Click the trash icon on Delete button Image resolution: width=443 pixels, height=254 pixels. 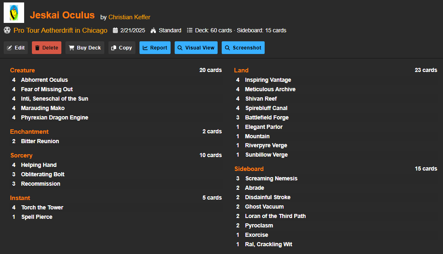pos(37,48)
